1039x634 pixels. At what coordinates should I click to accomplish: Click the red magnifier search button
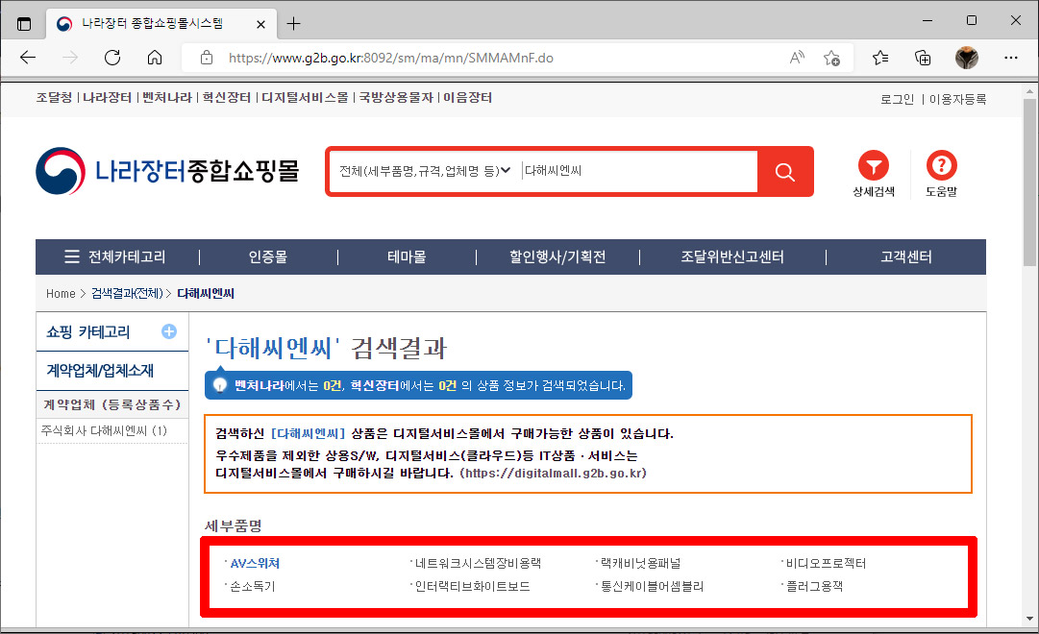784,172
